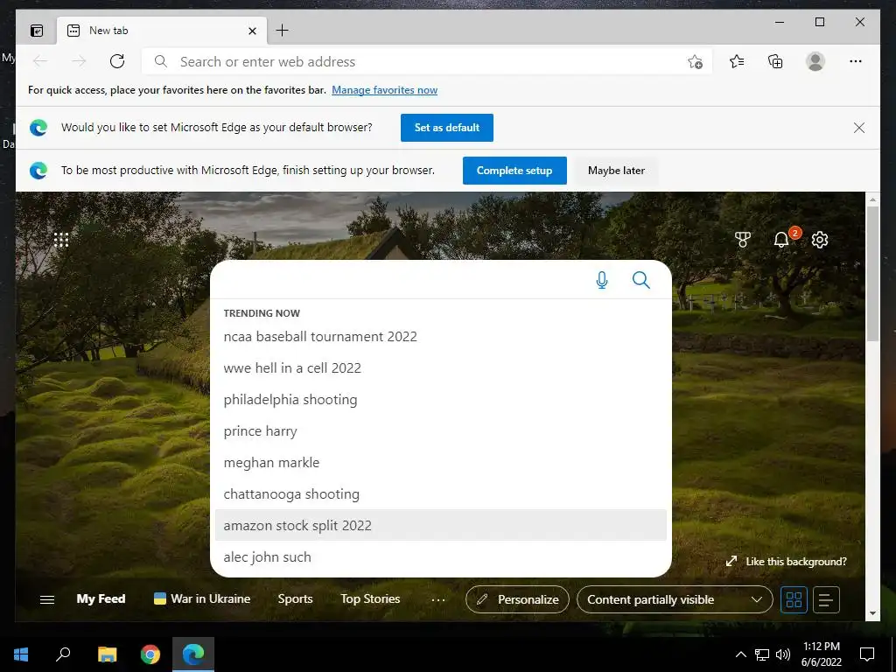896x672 pixels.
Task: Launch Google Chrome from taskbar
Action: pos(150,654)
